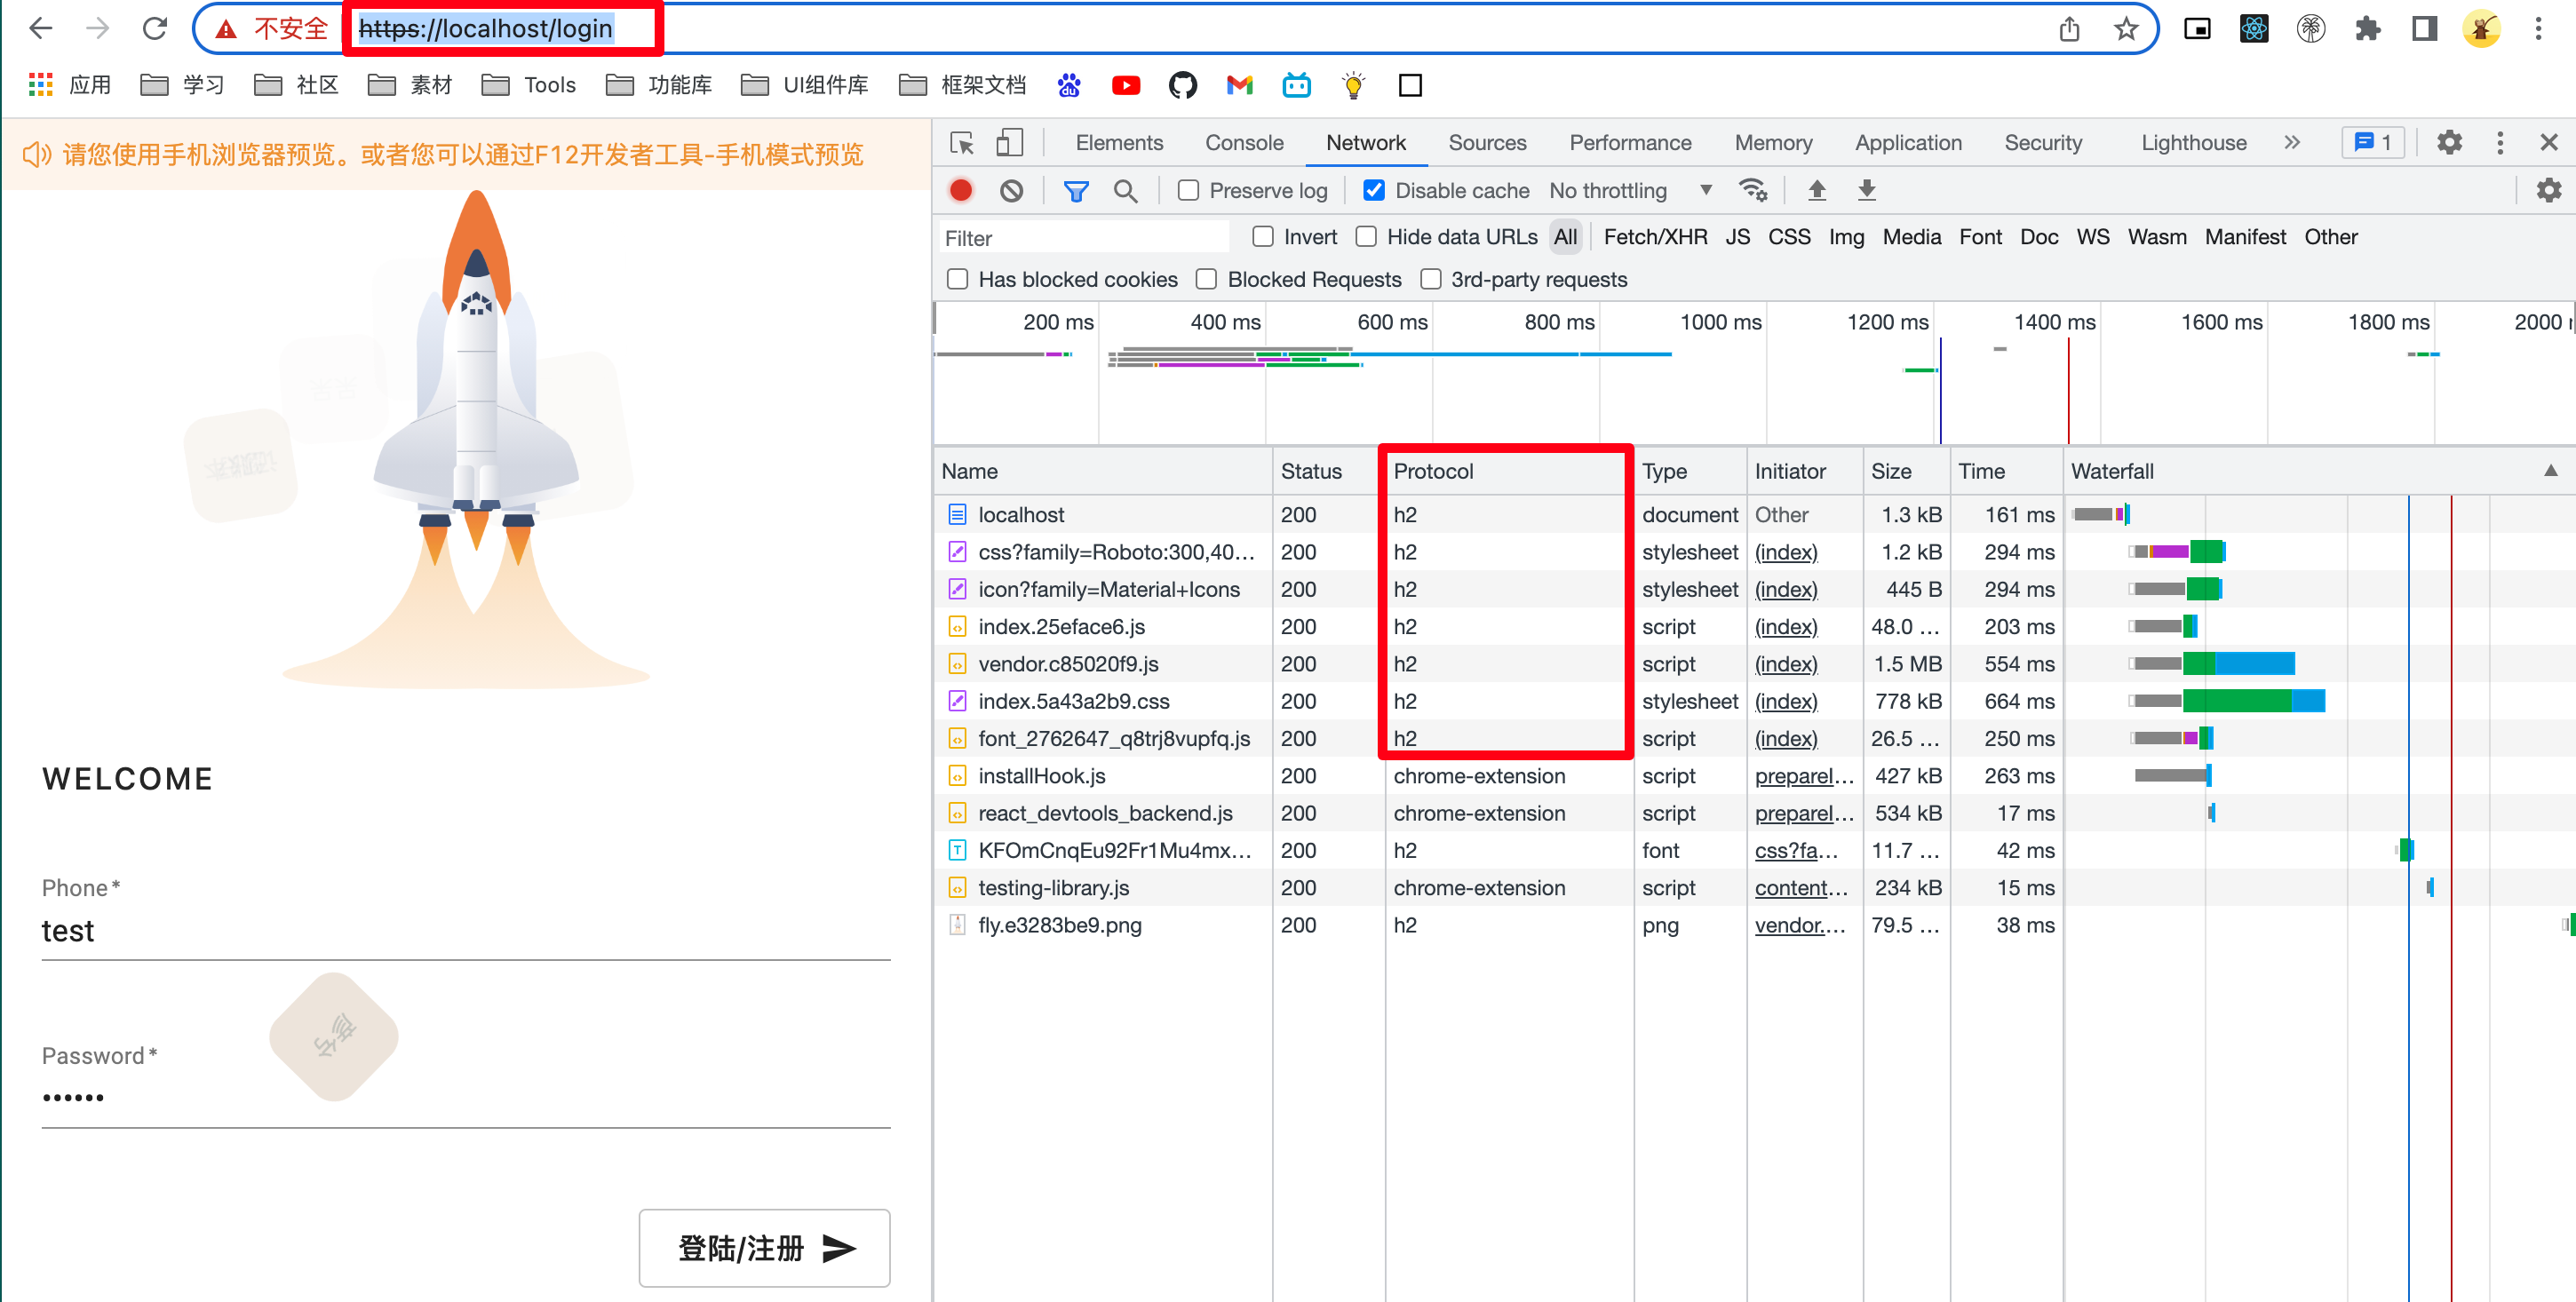2576x1302 pixels.
Task: Import HAR file with upload arrow
Action: coord(1817,190)
